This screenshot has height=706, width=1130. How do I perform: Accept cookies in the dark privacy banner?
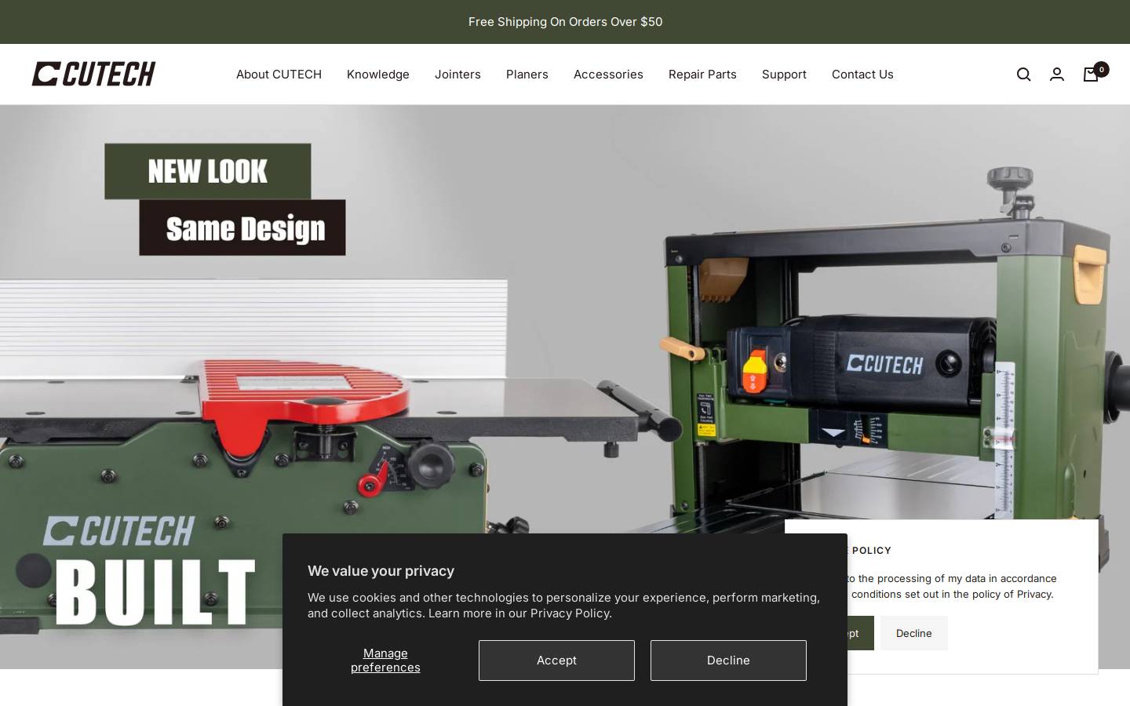coord(556,661)
